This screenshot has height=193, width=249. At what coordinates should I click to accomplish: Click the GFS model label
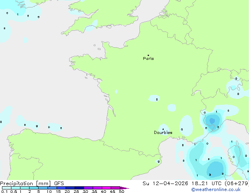coord(59,184)
